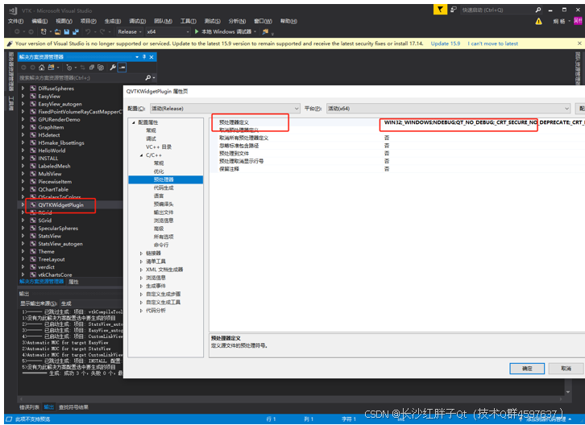The image size is (585, 425).
Task: Click the Home icon in Solution Explorer toolbar
Action: coord(41,68)
